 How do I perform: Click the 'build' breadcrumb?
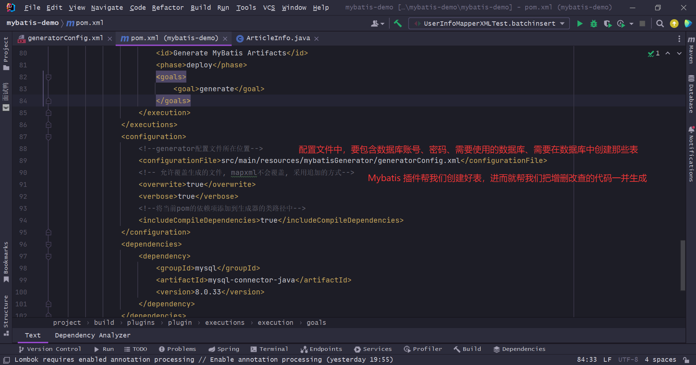104,323
